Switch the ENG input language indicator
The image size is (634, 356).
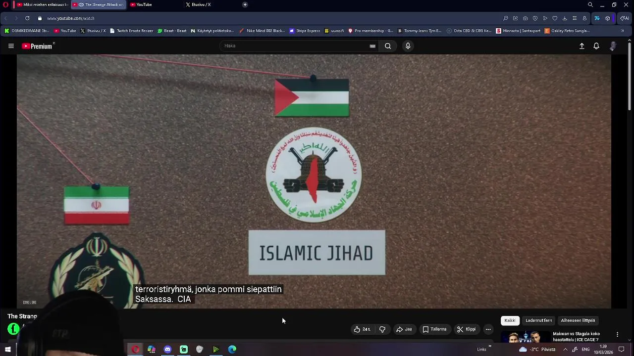pyautogui.click(x=585, y=350)
